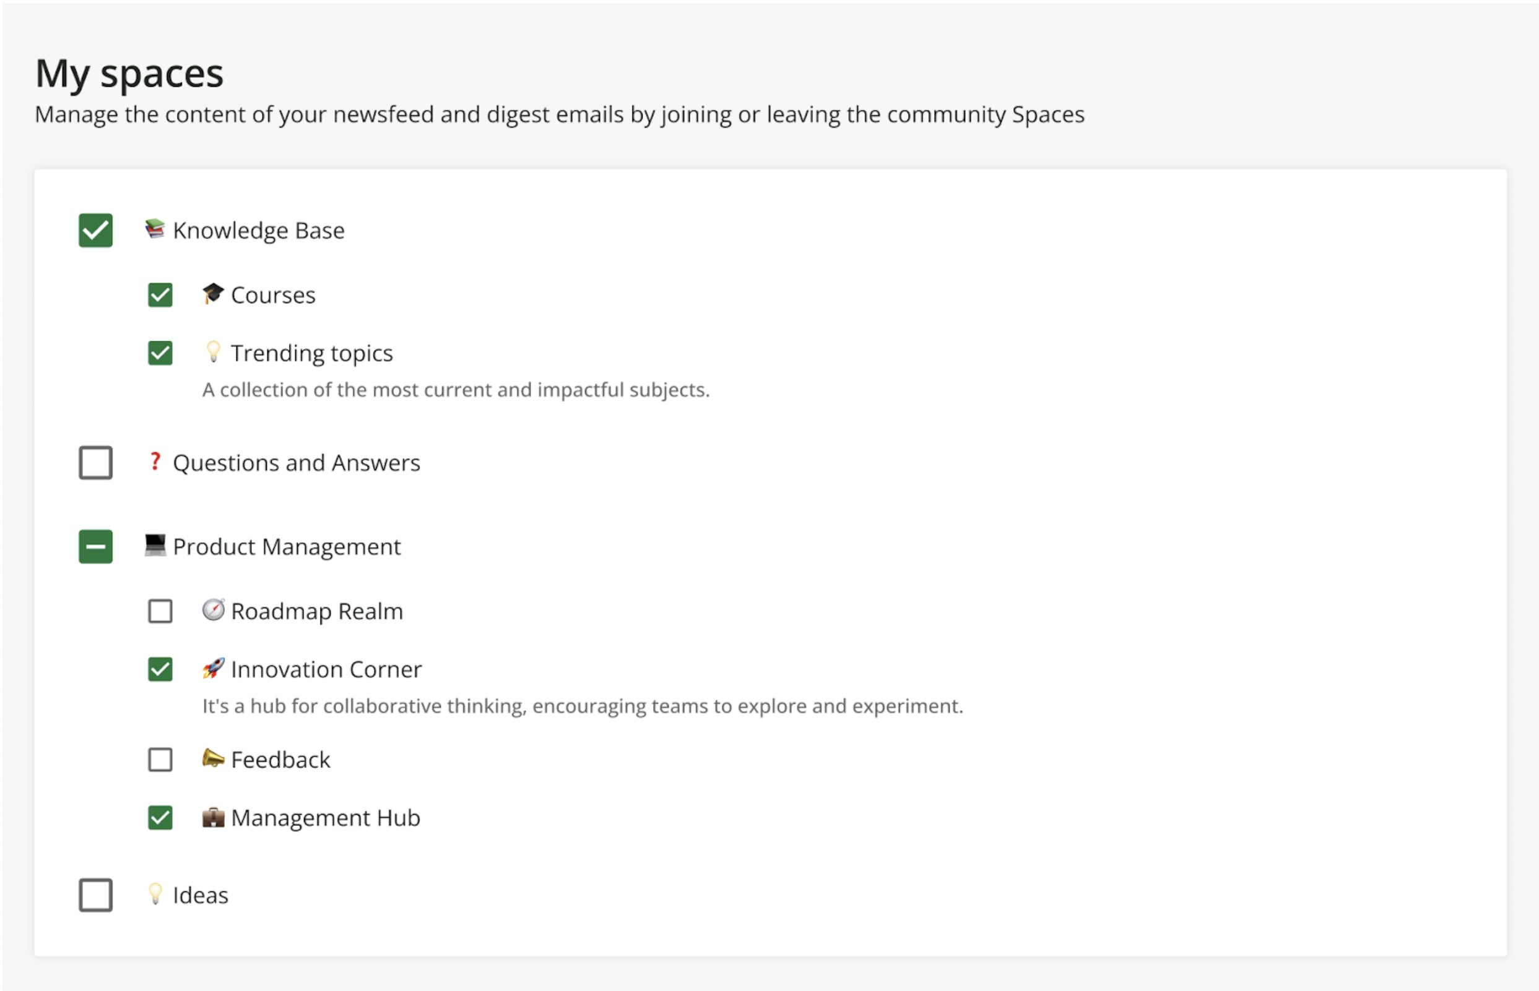This screenshot has height=991, width=1539.
Task: Click the Trending topics label text
Action: click(311, 353)
